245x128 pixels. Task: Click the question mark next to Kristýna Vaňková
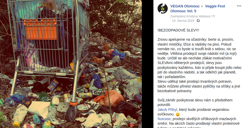click(213, 16)
